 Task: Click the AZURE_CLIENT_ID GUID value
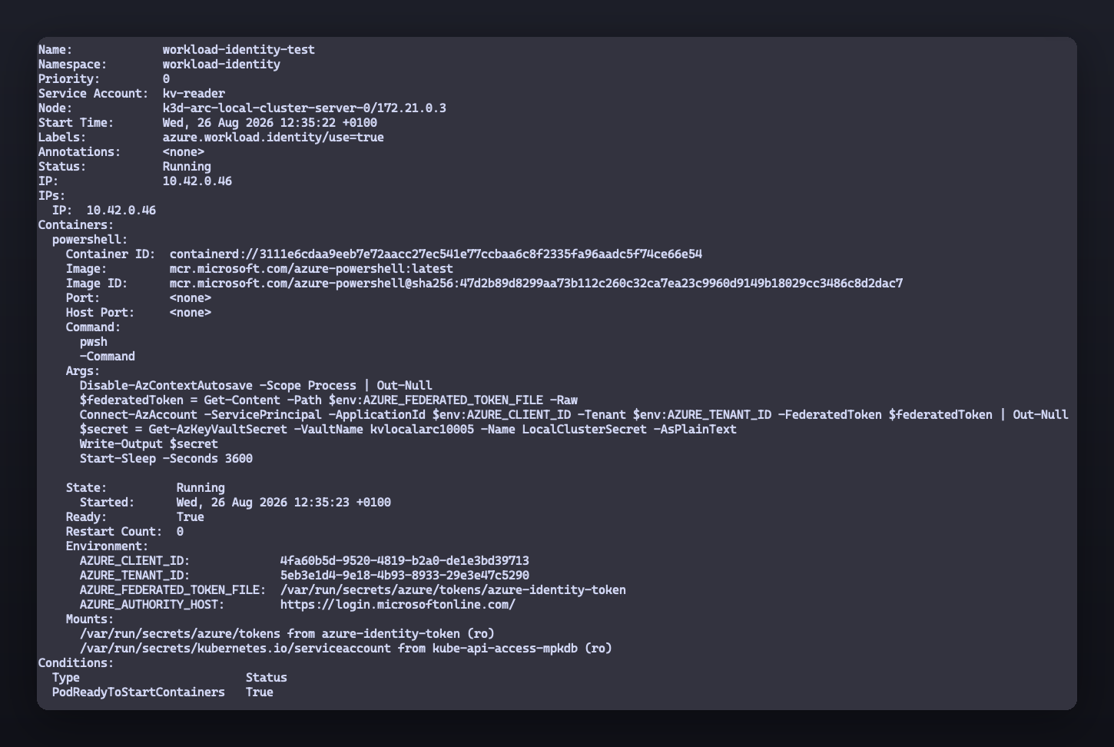click(x=405, y=561)
